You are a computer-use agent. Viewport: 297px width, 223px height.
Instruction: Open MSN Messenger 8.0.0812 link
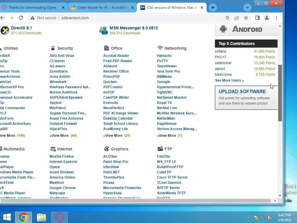134,28
